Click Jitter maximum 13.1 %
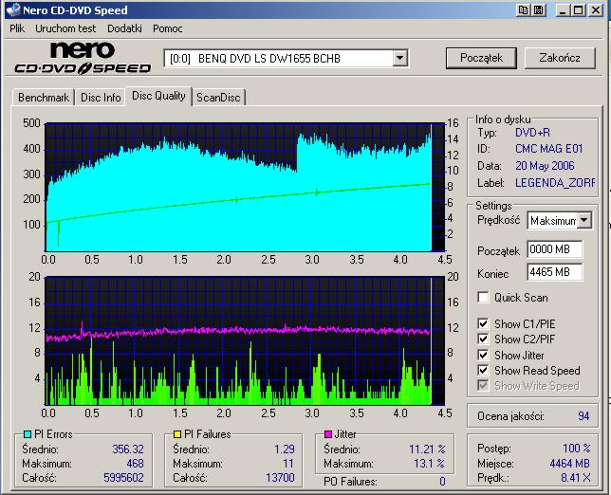The height and width of the screenshot is (495, 611). point(430,464)
